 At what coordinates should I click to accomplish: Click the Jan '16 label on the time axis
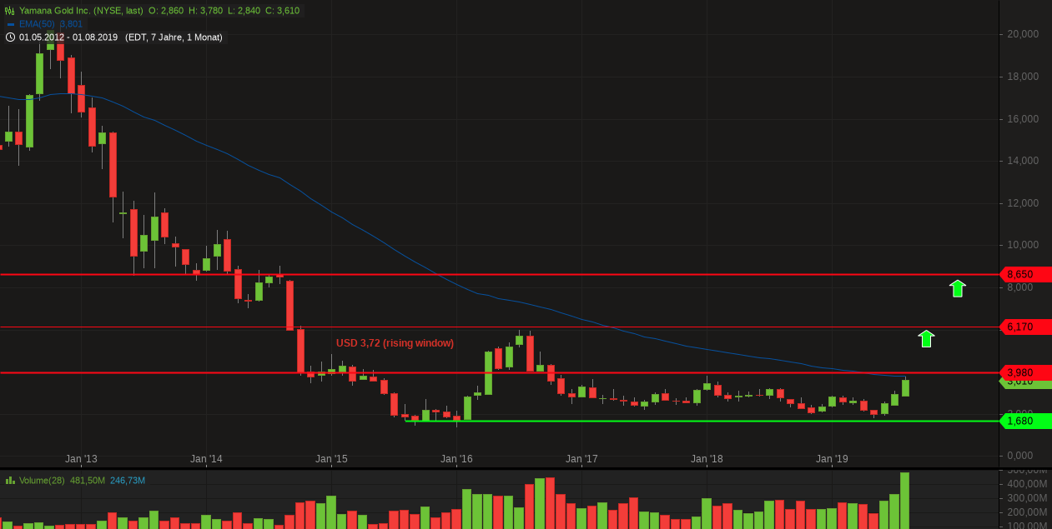[x=456, y=458]
